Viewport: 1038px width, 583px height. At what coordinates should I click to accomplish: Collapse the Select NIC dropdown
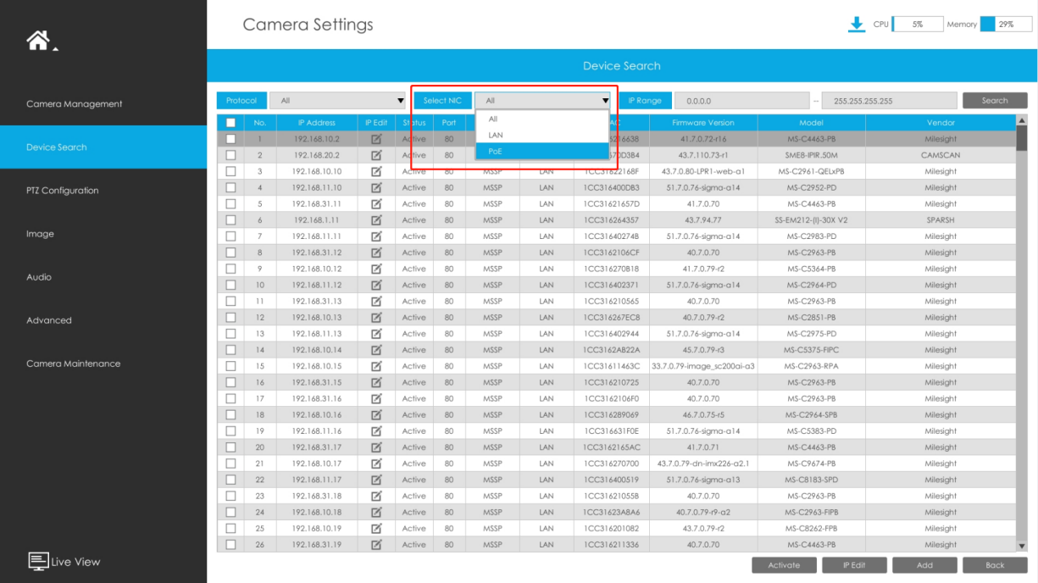pyautogui.click(x=542, y=101)
